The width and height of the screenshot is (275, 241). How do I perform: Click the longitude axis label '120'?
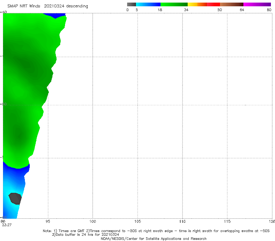[x=272, y=222]
